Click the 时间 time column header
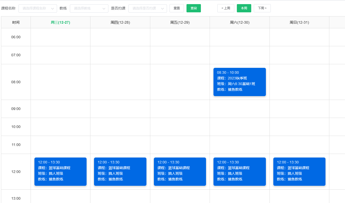 [16, 22]
